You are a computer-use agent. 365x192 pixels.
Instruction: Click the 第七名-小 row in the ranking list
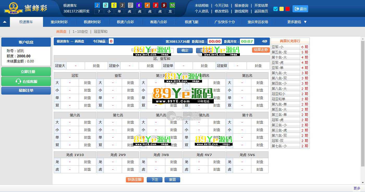coord(290,146)
